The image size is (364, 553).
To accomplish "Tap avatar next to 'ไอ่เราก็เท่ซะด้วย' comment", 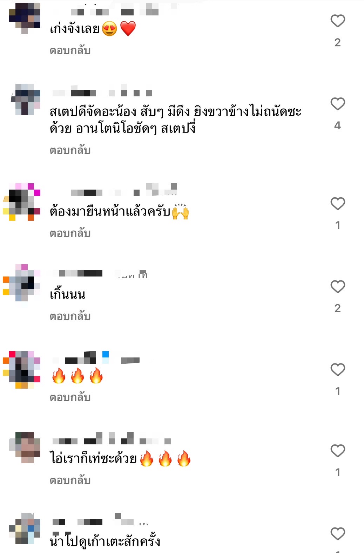I will pyautogui.click(x=25, y=448).
